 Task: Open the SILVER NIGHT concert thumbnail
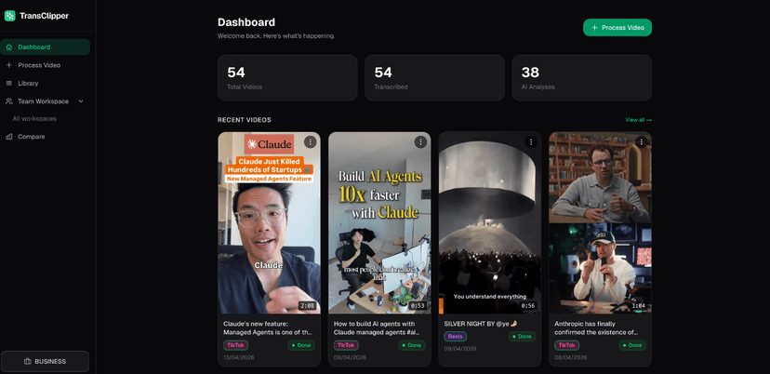pyautogui.click(x=489, y=222)
